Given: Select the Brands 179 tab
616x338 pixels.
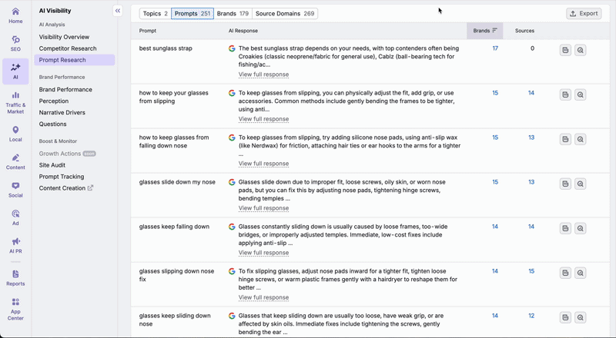Looking at the screenshot, I should coord(233,14).
